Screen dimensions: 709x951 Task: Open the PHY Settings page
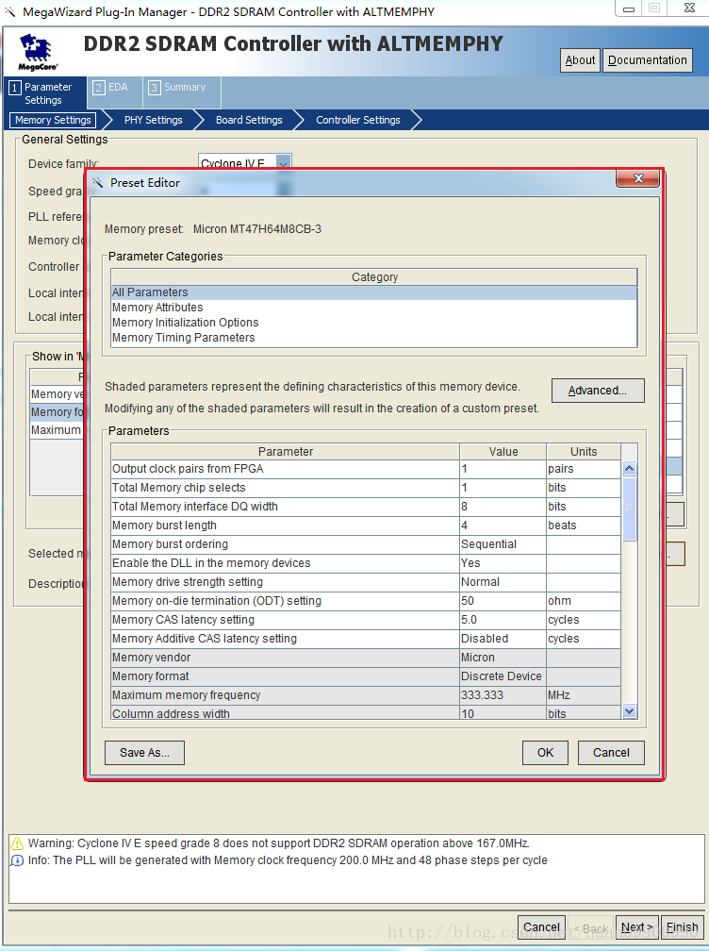pos(154,120)
